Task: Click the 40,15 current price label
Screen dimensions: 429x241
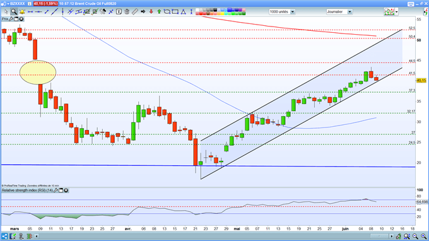Action: (421, 80)
